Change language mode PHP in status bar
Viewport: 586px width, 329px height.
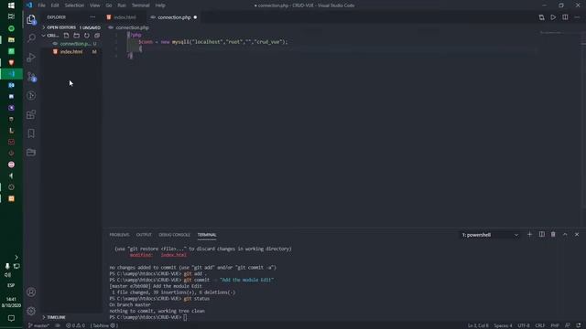[x=555, y=325]
